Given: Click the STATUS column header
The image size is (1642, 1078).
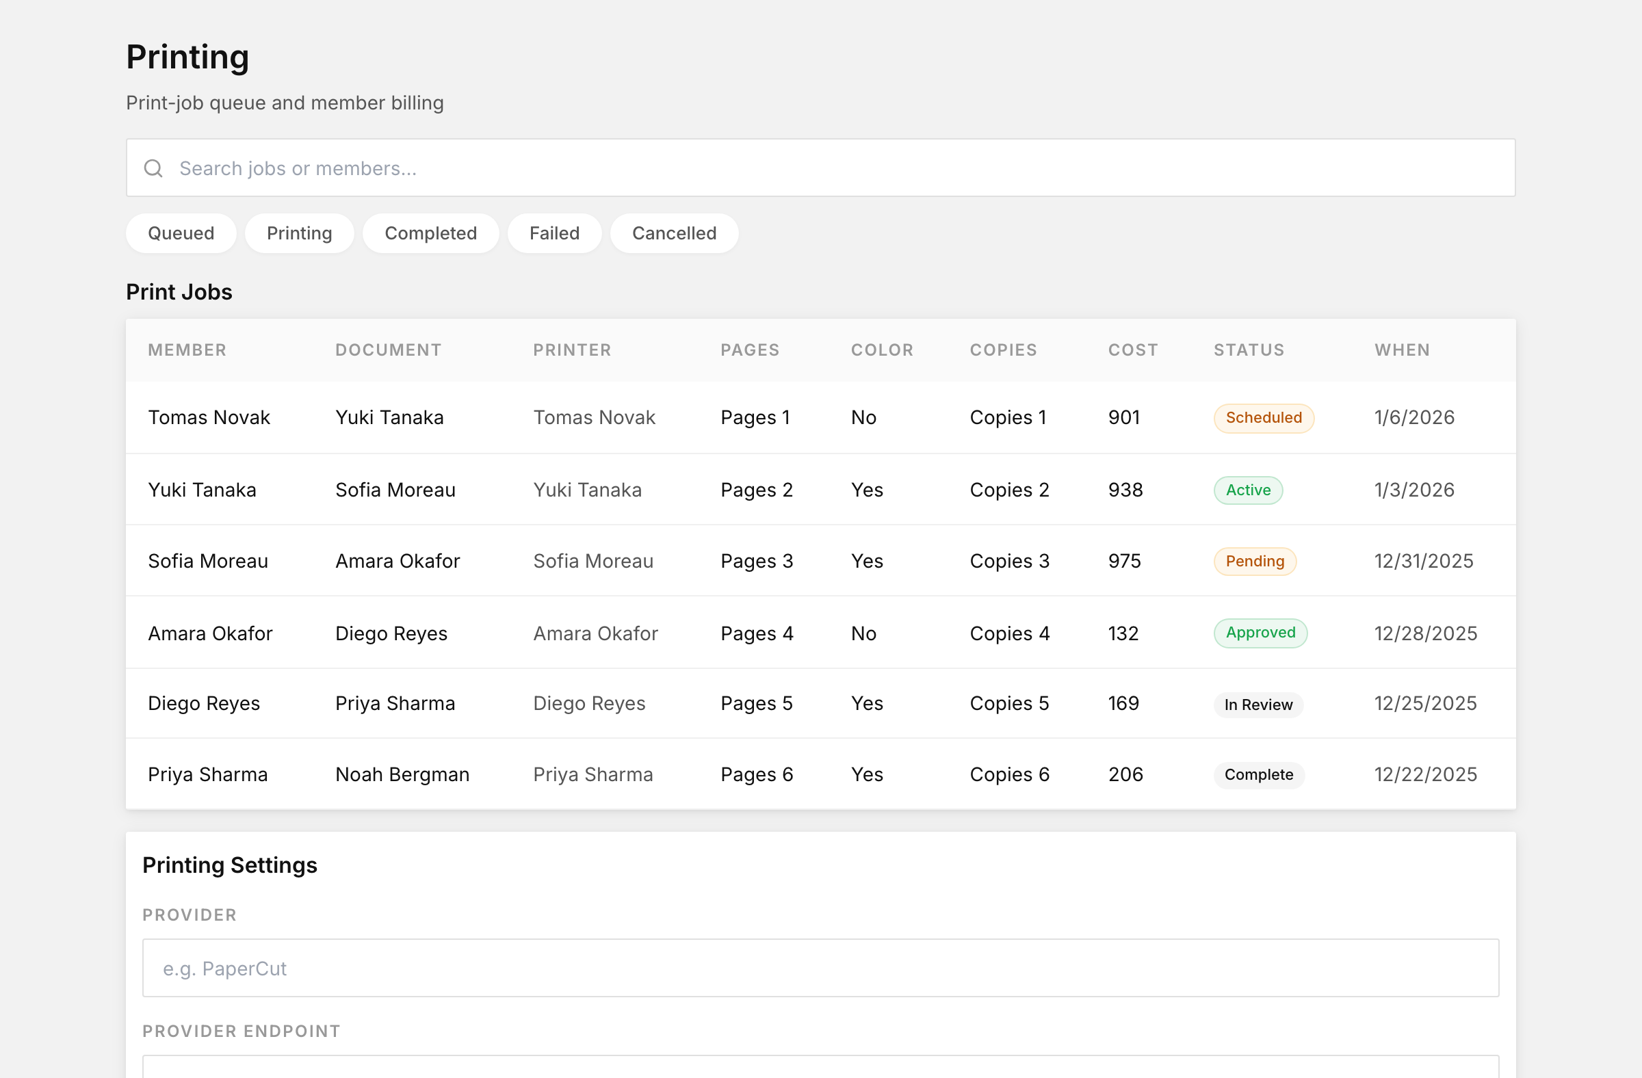Looking at the screenshot, I should click(x=1249, y=350).
